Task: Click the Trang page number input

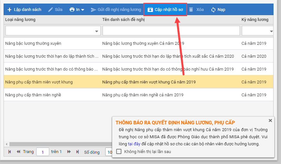Action: (42, 152)
